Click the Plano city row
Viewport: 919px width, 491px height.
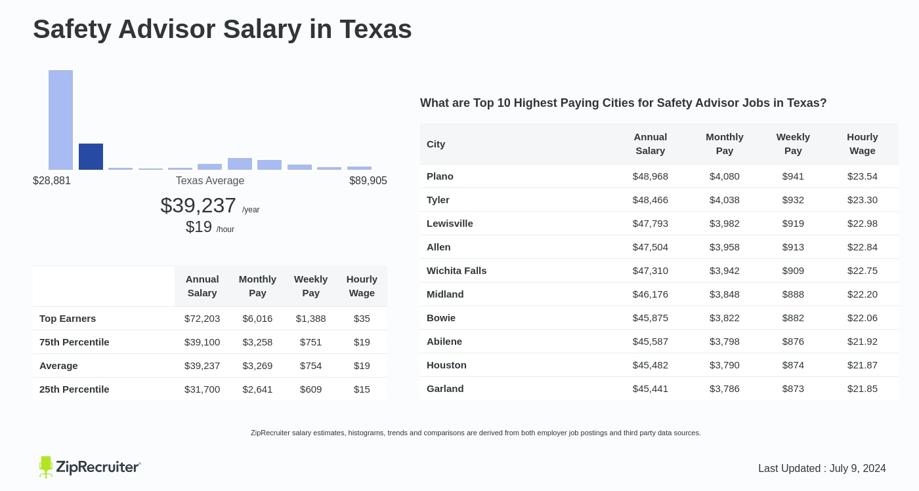click(x=659, y=176)
